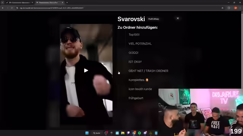Close the Svarovski folder dialog
Viewport: 243px width, 136px height.
[178, 19]
